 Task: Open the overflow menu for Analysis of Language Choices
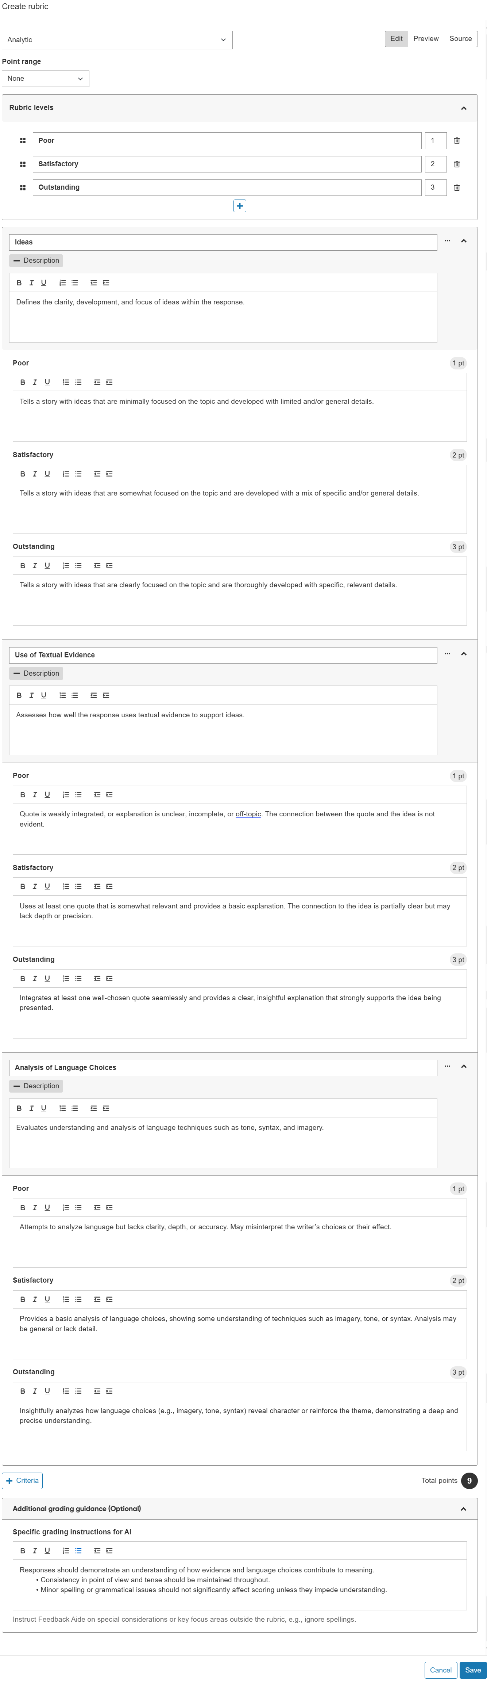tap(447, 1067)
